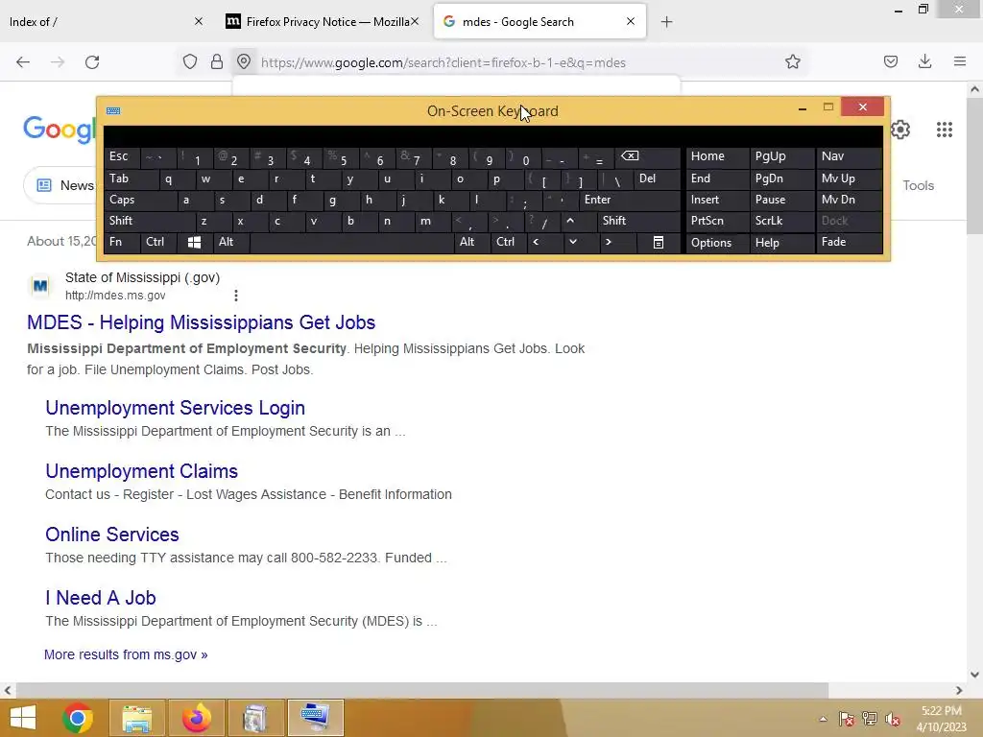
Task: Toggle left Alt key on On-Screen Keyboard
Action: coord(230,243)
